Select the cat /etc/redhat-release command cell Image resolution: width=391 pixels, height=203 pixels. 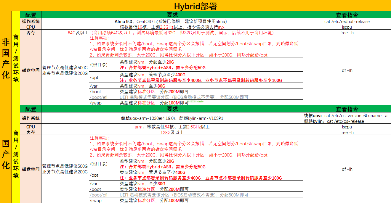pos(347,21)
